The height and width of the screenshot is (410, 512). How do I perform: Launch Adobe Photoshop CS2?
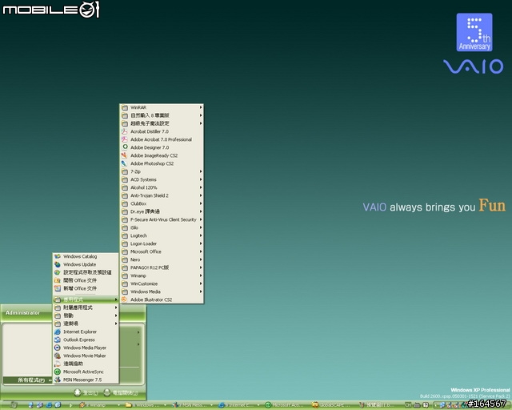pyautogui.click(x=162, y=163)
